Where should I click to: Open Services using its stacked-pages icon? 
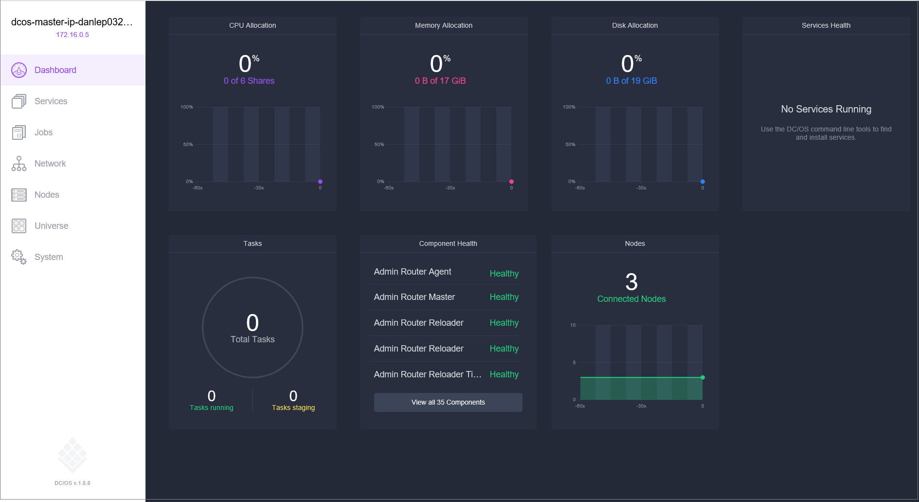click(x=18, y=101)
